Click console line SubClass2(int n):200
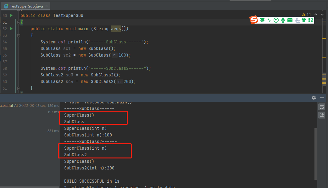Screen dimensions: 328x188 pos(89,168)
